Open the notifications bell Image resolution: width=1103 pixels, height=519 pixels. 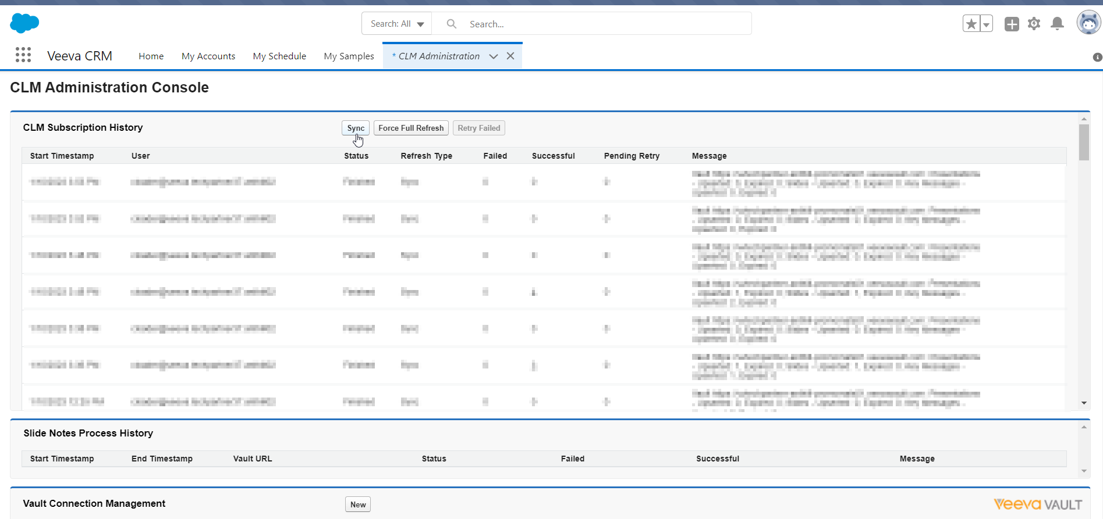(x=1057, y=24)
